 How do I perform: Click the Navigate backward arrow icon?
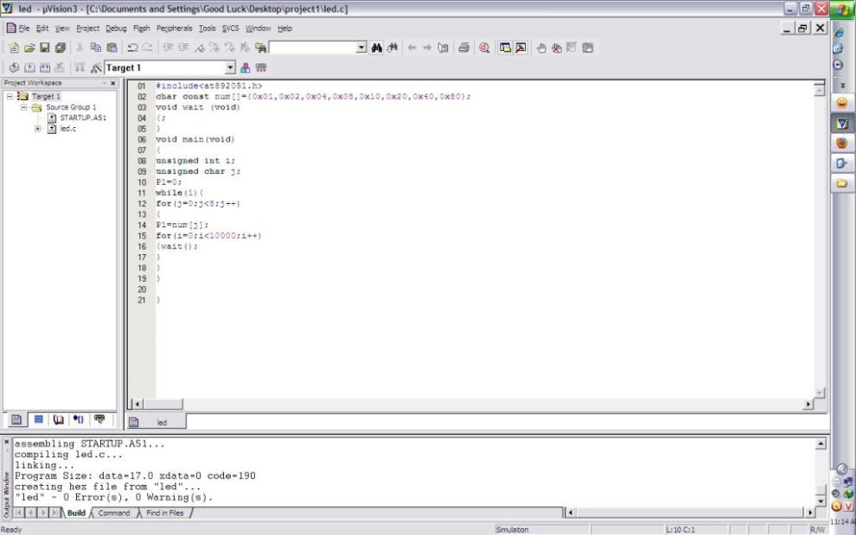[412, 48]
